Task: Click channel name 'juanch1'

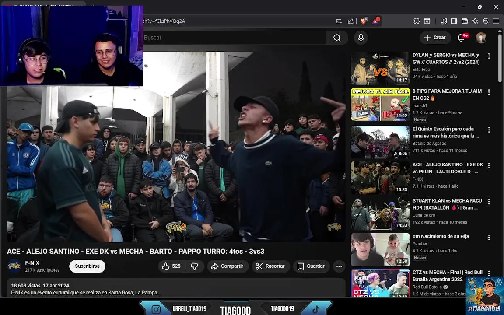Action: [420, 105]
